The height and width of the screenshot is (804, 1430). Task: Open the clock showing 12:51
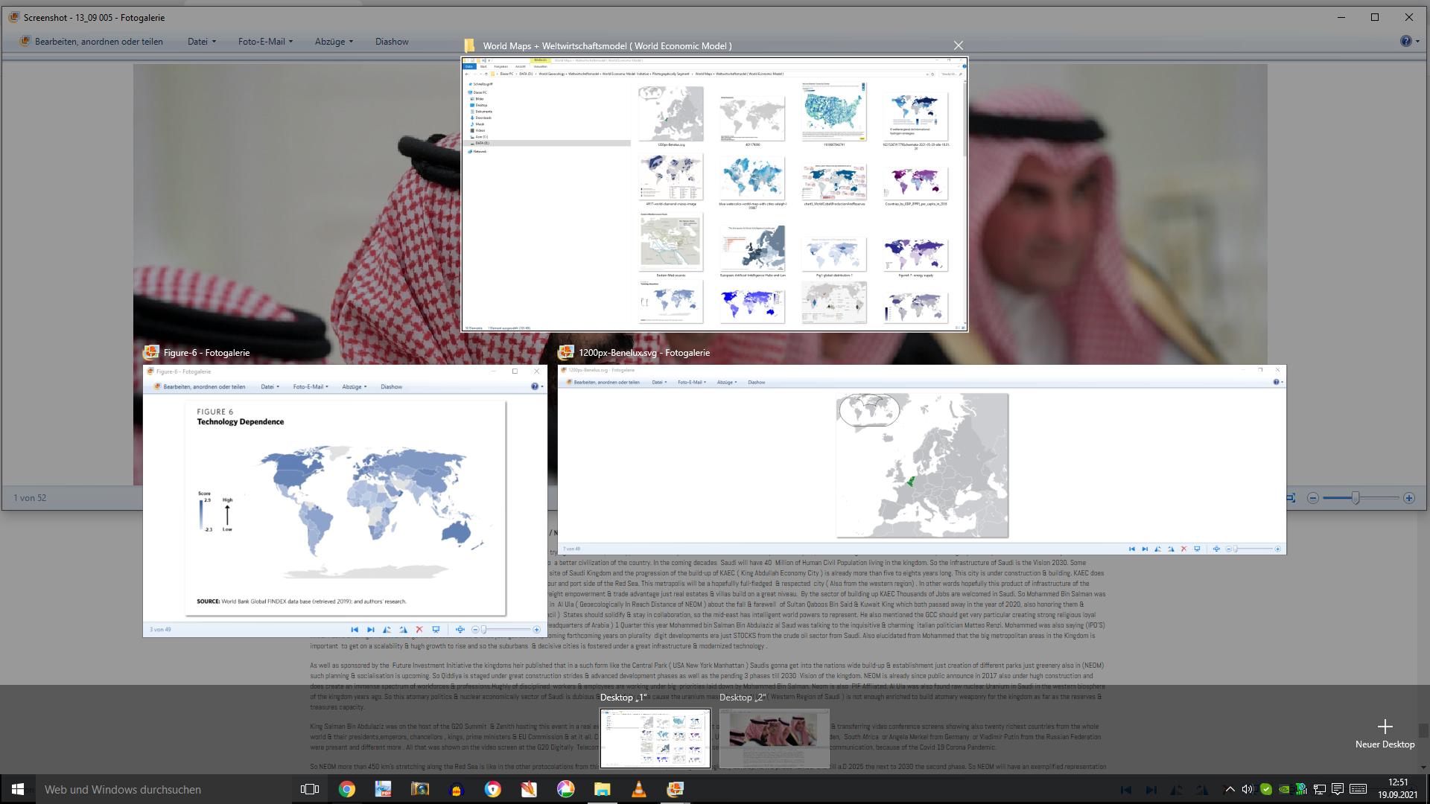click(x=1398, y=788)
